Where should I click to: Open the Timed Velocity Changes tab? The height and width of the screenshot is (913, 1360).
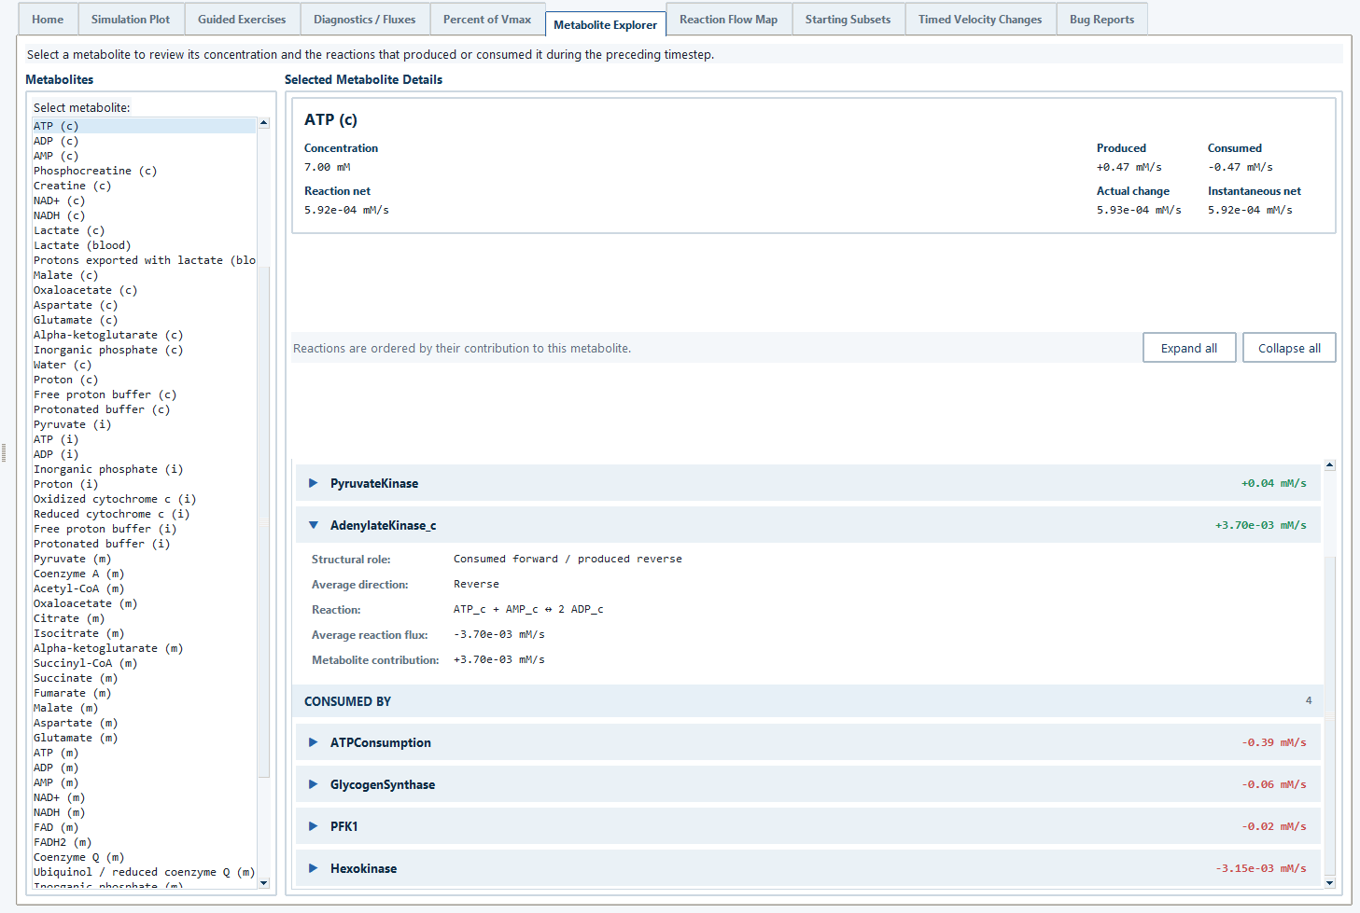click(980, 20)
